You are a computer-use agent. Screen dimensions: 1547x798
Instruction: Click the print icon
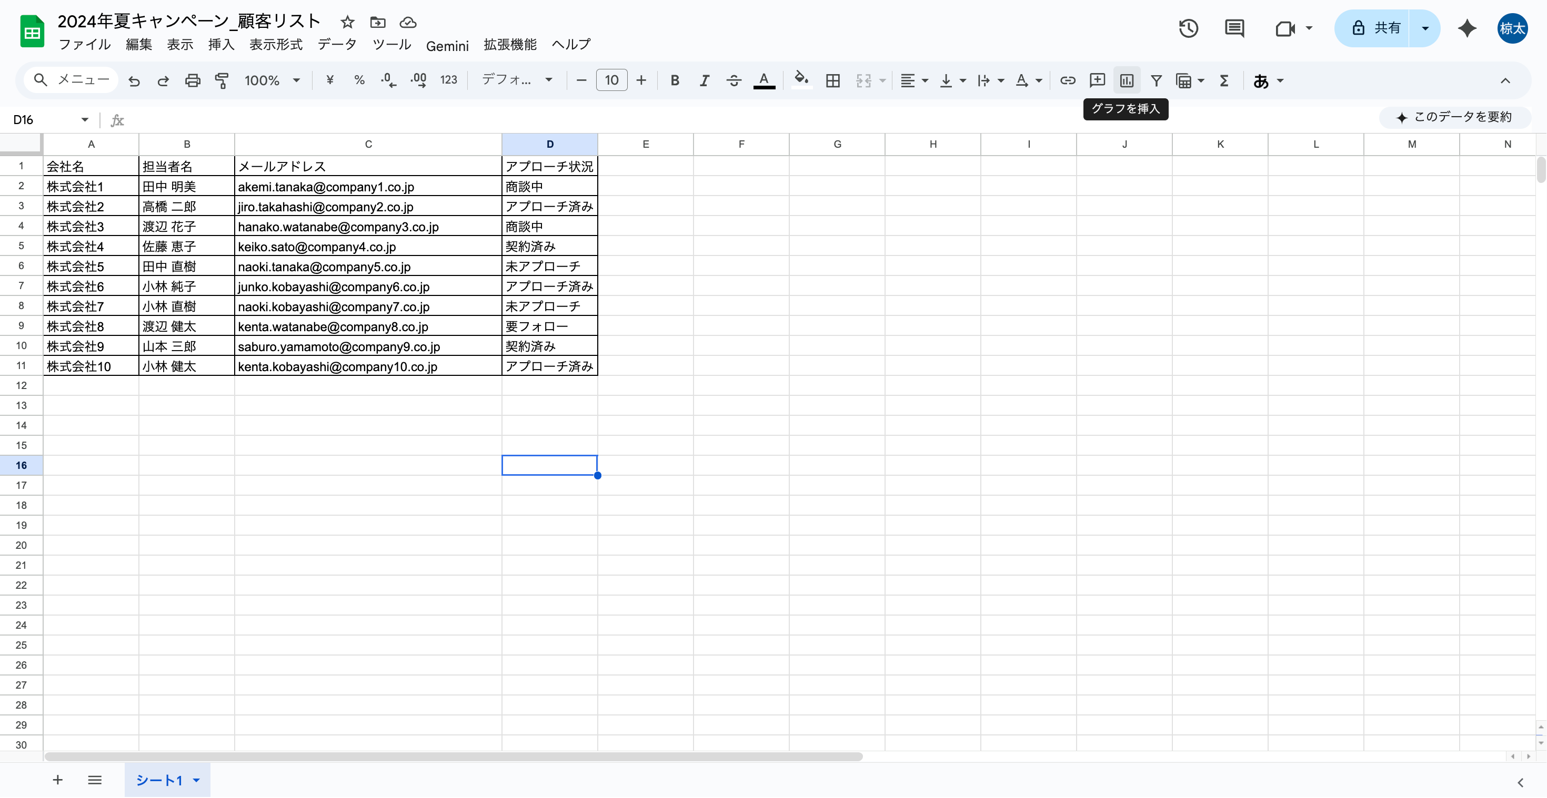coord(192,80)
